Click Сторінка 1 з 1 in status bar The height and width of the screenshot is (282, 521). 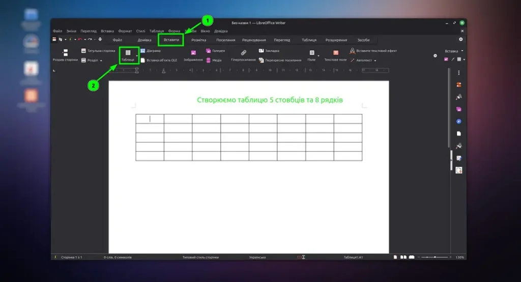click(71, 257)
